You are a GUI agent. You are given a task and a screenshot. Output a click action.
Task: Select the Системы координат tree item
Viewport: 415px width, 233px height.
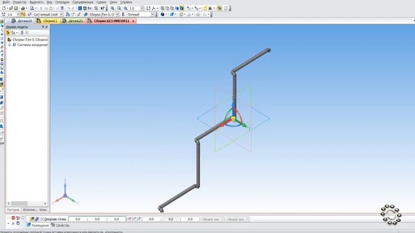(x=30, y=45)
